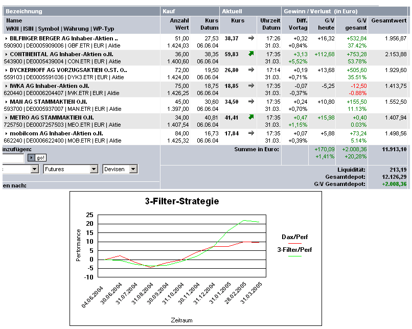Click the sideways trend arrow for IWKA AG
This screenshot has height=329, width=412.
(251, 86)
